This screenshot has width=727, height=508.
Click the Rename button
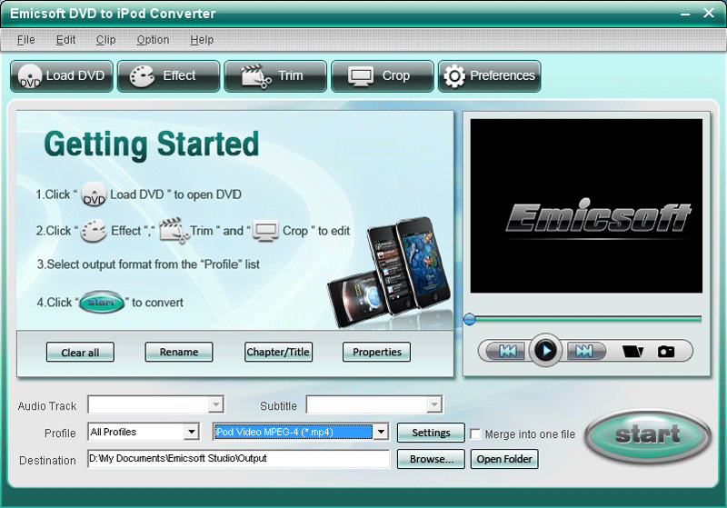coord(179,352)
